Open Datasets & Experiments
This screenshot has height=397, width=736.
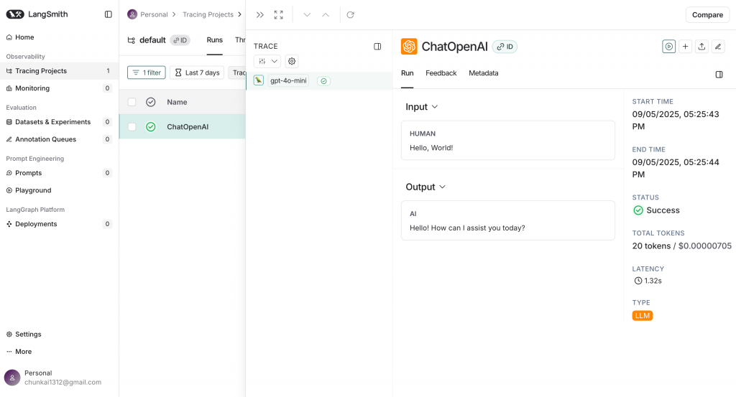[x=59, y=122]
